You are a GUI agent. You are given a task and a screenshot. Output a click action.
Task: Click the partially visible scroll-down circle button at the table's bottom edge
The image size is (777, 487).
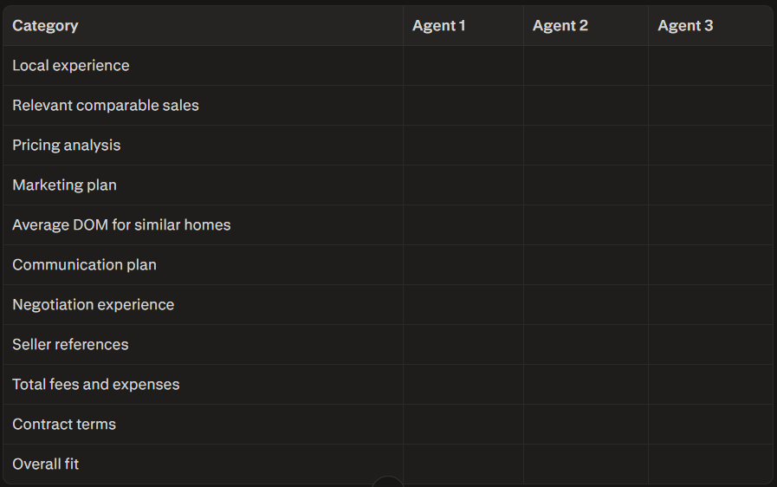coord(387,482)
